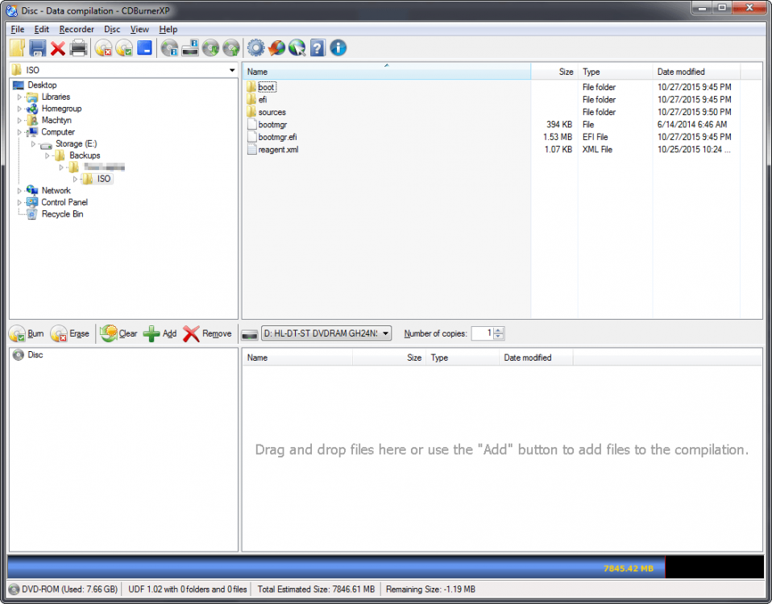Click the round blue info About icon
The image size is (772, 604).
coord(338,48)
